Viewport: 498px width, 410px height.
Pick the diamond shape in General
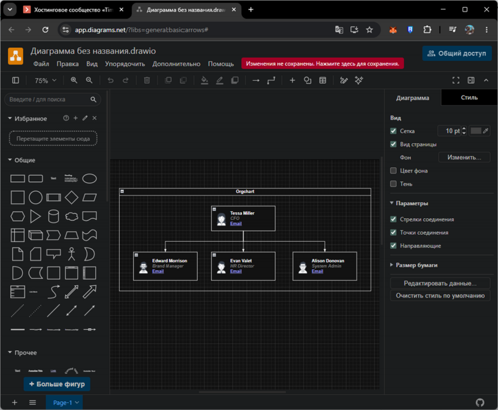click(71, 197)
